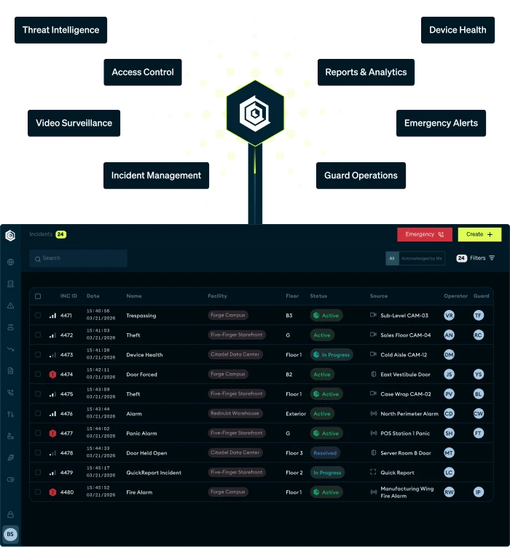Switch to the All incidents tab
The height and width of the screenshot is (547, 510).
(x=392, y=258)
